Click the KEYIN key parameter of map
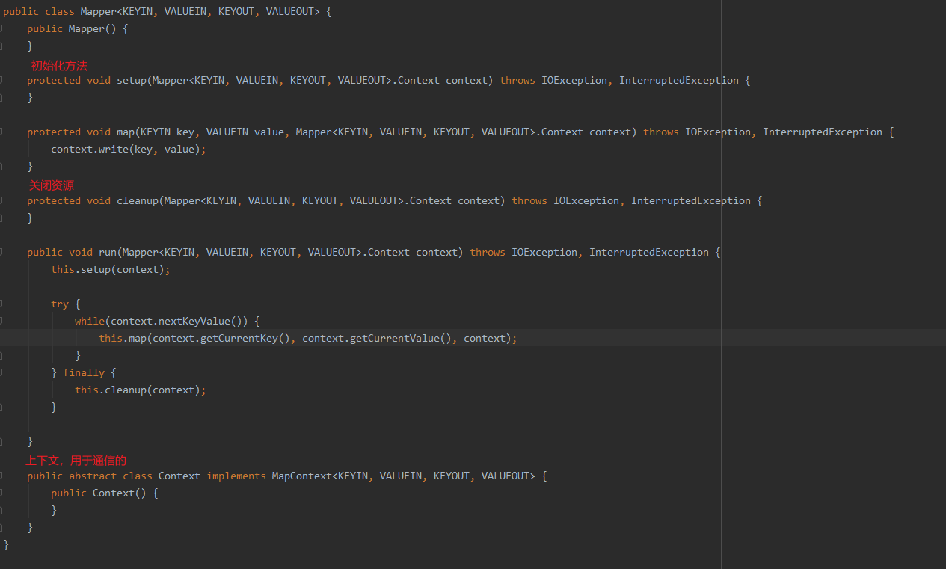946x569 pixels. tap(168, 132)
